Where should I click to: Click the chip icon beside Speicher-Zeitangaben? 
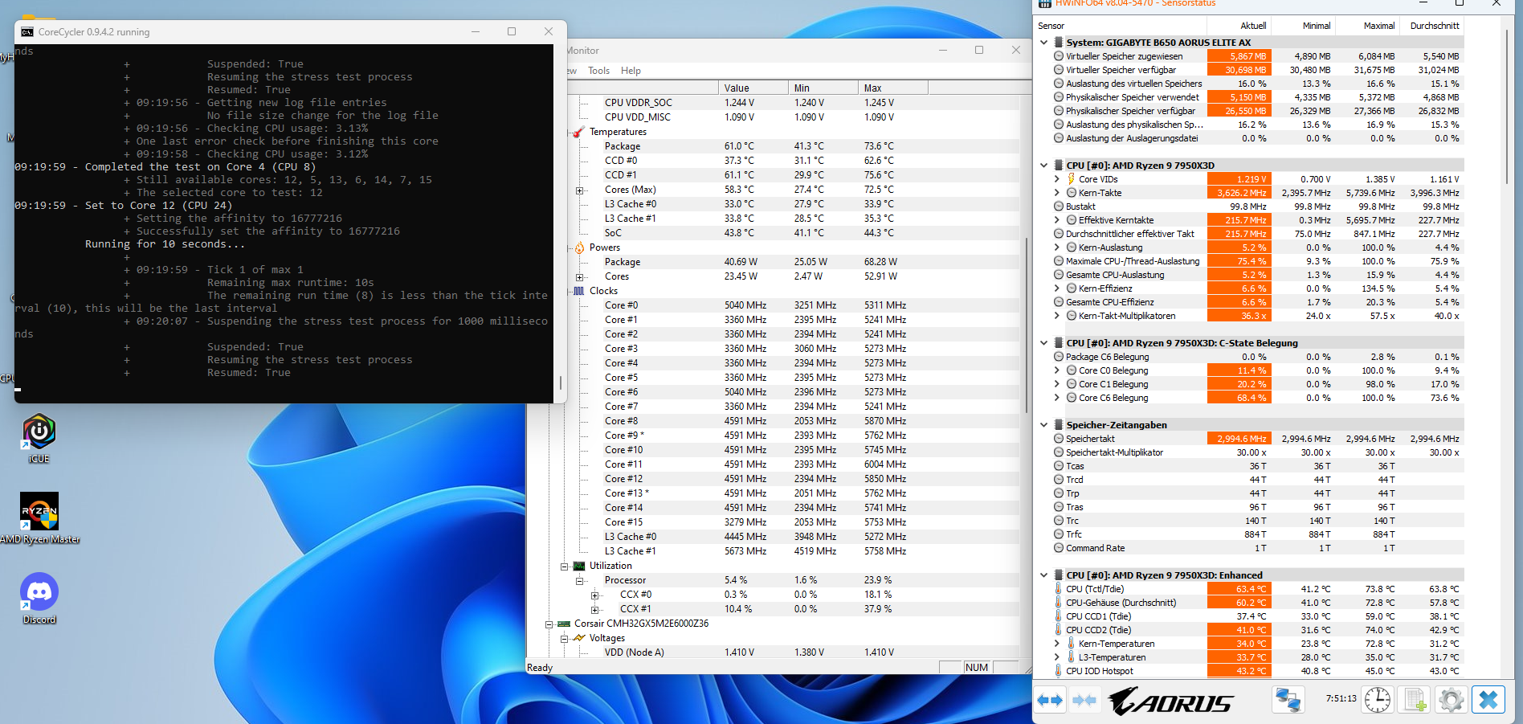click(x=1059, y=425)
